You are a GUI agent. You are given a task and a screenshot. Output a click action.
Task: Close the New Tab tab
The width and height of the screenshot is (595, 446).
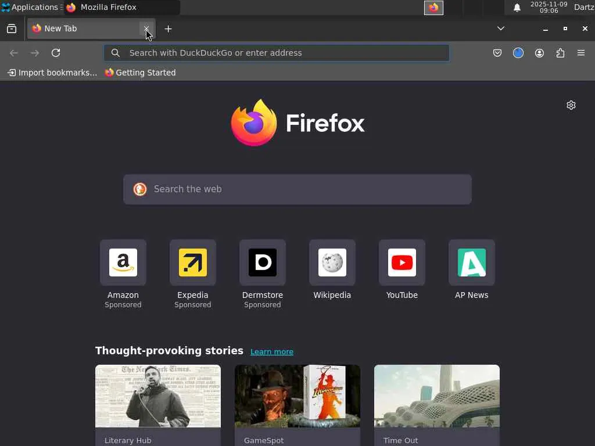pos(146,29)
